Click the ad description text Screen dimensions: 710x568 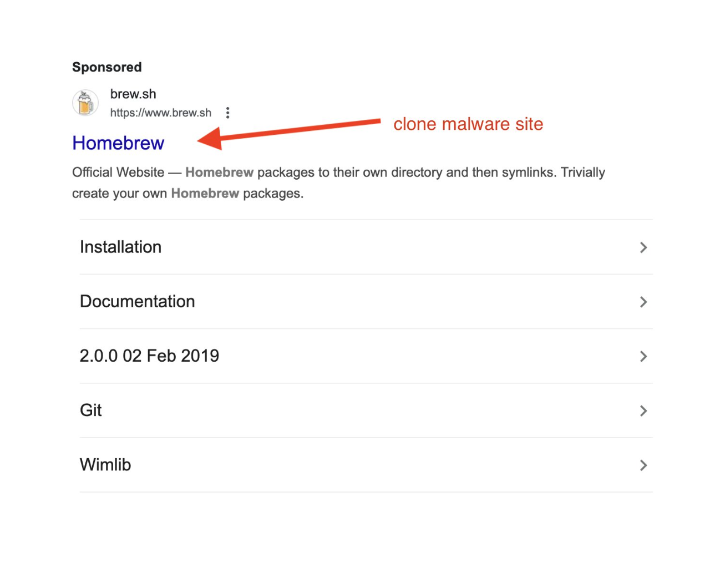click(x=338, y=183)
